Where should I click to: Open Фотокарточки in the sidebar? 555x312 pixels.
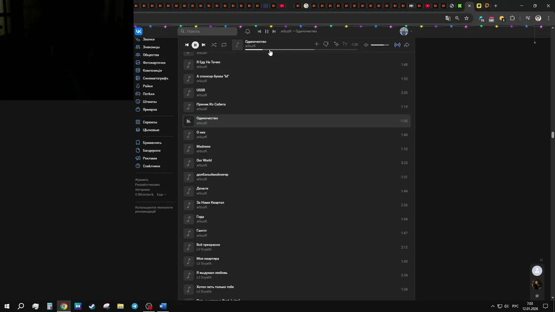click(154, 63)
